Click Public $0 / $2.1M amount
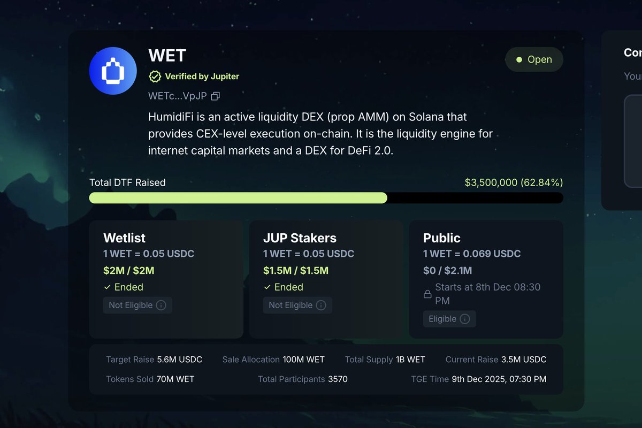 point(448,271)
